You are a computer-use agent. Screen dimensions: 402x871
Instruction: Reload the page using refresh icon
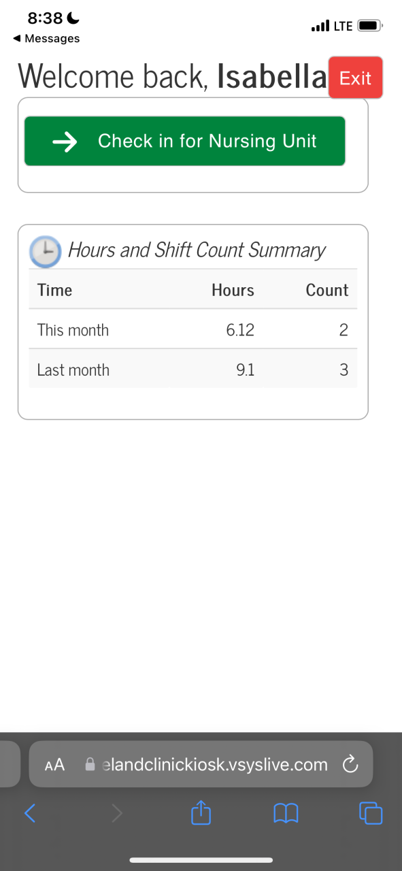tap(350, 765)
